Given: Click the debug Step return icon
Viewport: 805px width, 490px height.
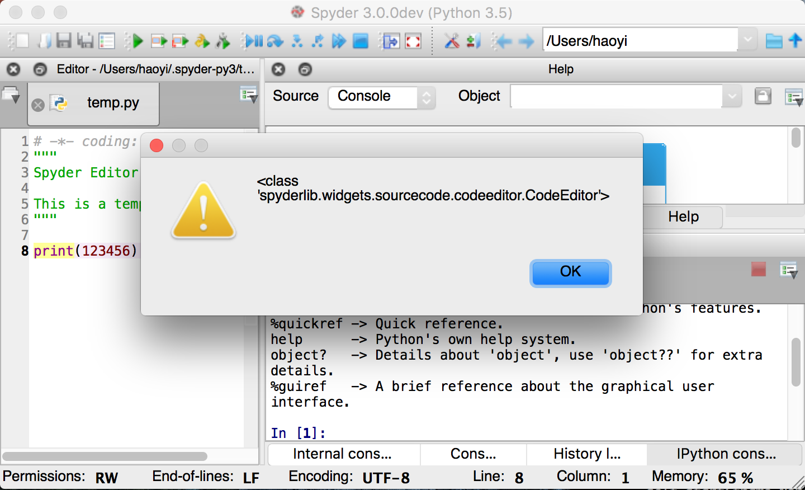Looking at the screenshot, I should 318,41.
